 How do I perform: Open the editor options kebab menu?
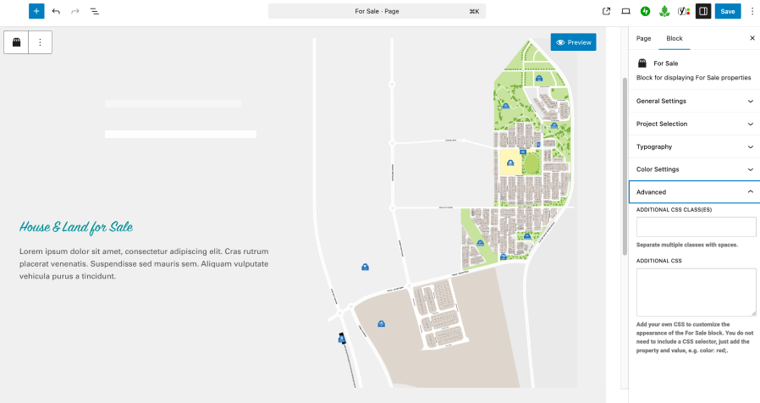click(752, 11)
